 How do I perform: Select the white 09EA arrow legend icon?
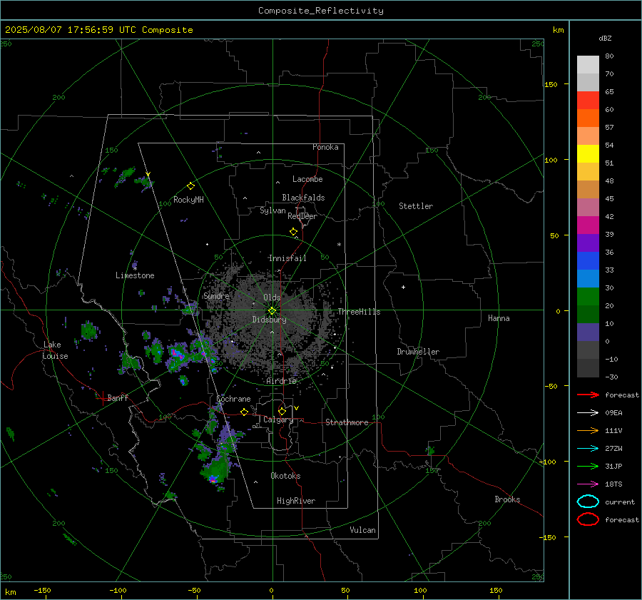coord(588,413)
